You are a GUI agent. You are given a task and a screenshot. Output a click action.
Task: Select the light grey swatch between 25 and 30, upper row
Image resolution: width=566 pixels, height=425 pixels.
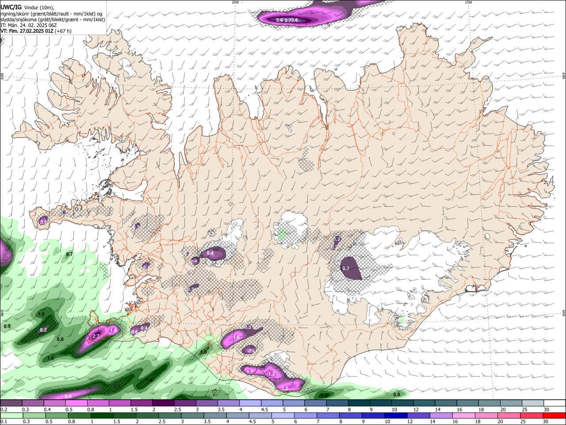[x=533, y=403]
